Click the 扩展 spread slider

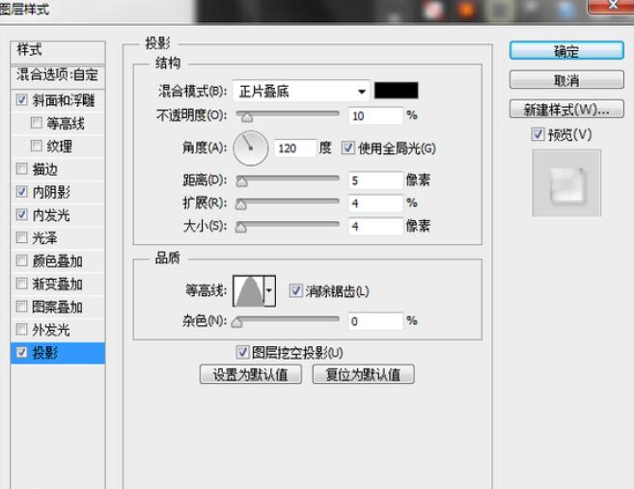click(x=288, y=203)
